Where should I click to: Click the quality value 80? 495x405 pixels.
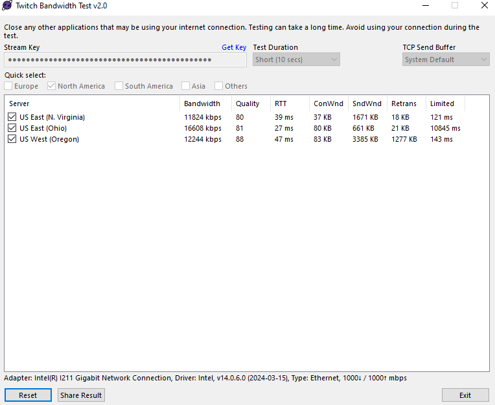click(240, 117)
